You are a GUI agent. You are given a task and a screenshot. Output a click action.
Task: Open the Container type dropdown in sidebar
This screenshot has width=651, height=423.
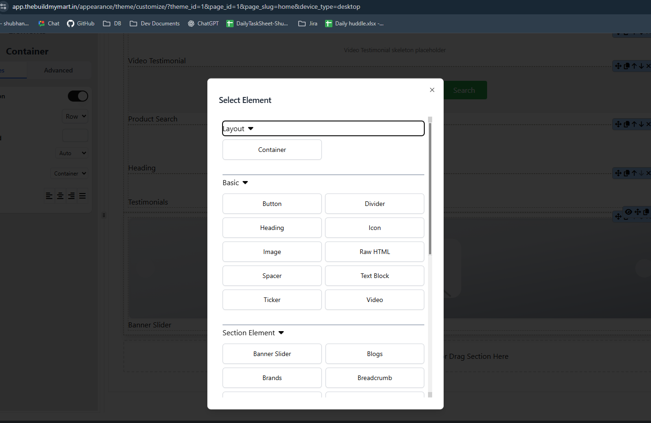tap(69, 173)
